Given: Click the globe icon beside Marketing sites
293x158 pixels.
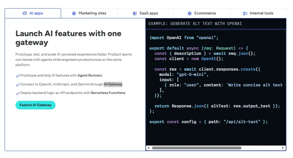Looking at the screenshot, I should pos(74,13).
